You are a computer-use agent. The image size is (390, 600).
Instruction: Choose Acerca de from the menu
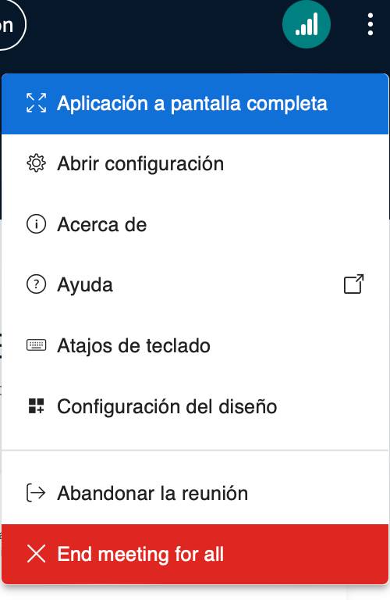[195, 224]
